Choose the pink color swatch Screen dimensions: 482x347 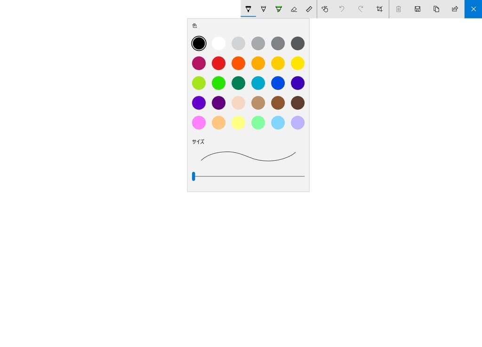[x=199, y=123]
